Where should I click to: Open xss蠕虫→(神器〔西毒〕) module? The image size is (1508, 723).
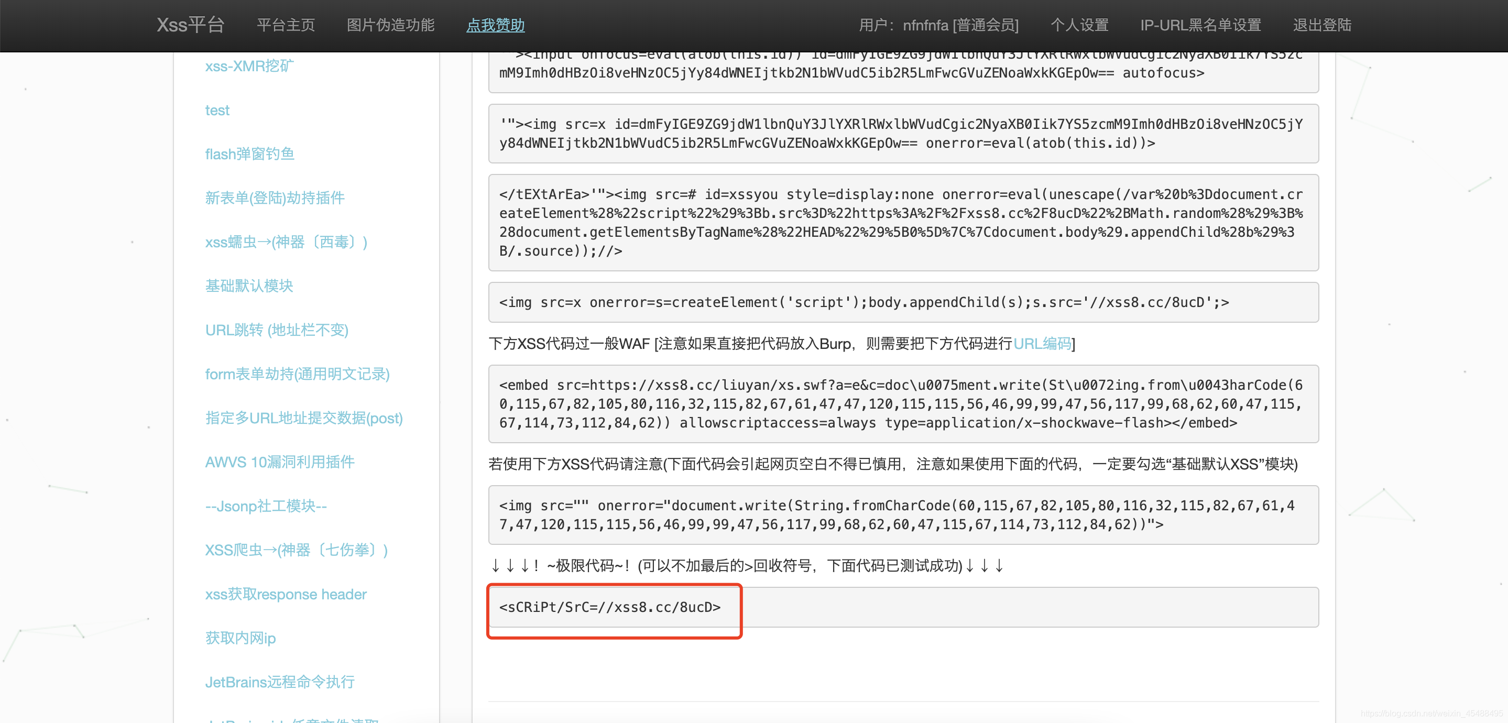coord(286,242)
